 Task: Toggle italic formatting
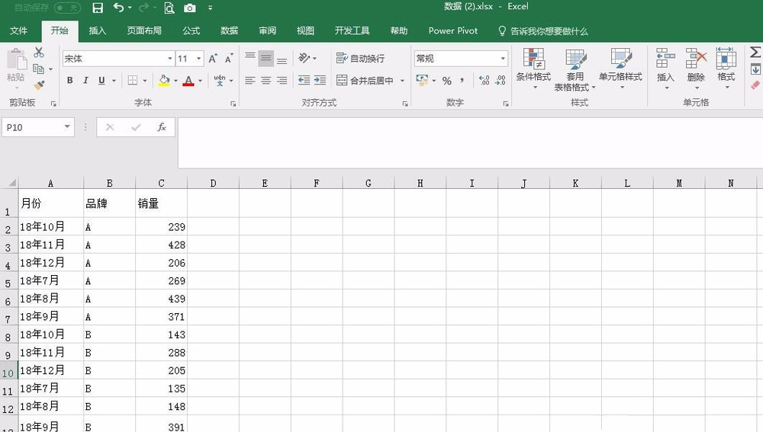(x=85, y=81)
